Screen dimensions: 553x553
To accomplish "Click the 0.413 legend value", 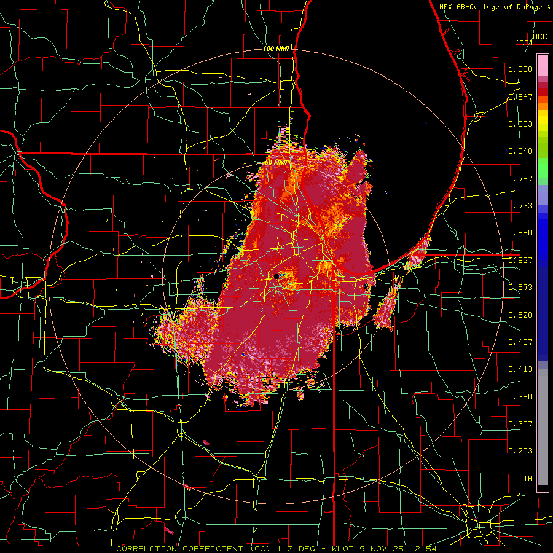I will 520,369.
